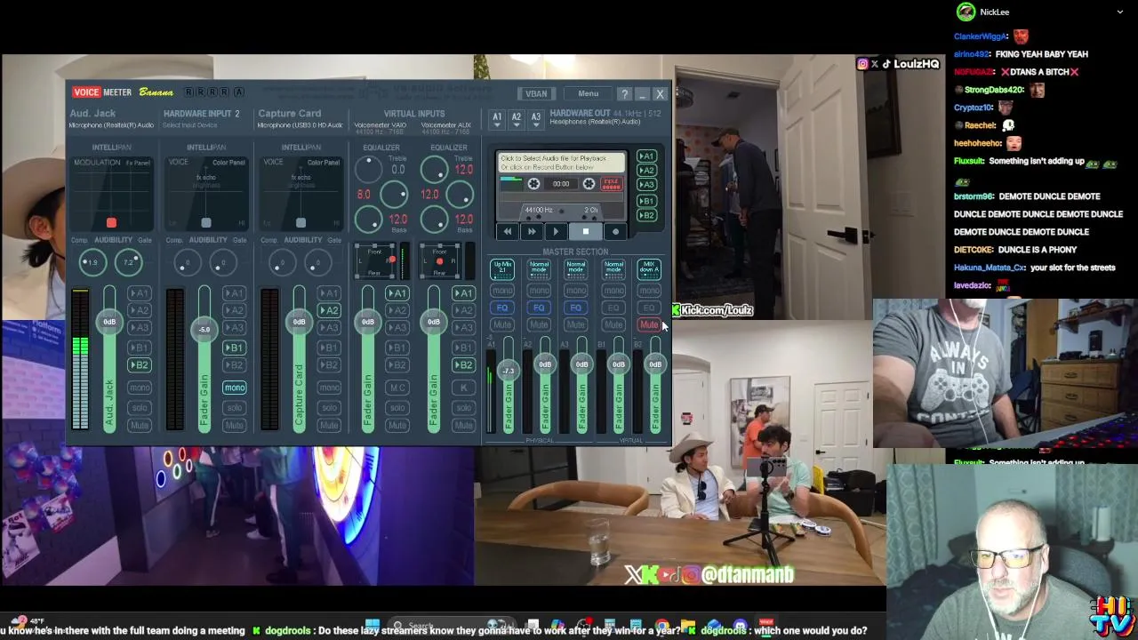Toggle A1 routing on Voicemeeter VAIO strip
The width and height of the screenshot is (1138, 640).
397,293
